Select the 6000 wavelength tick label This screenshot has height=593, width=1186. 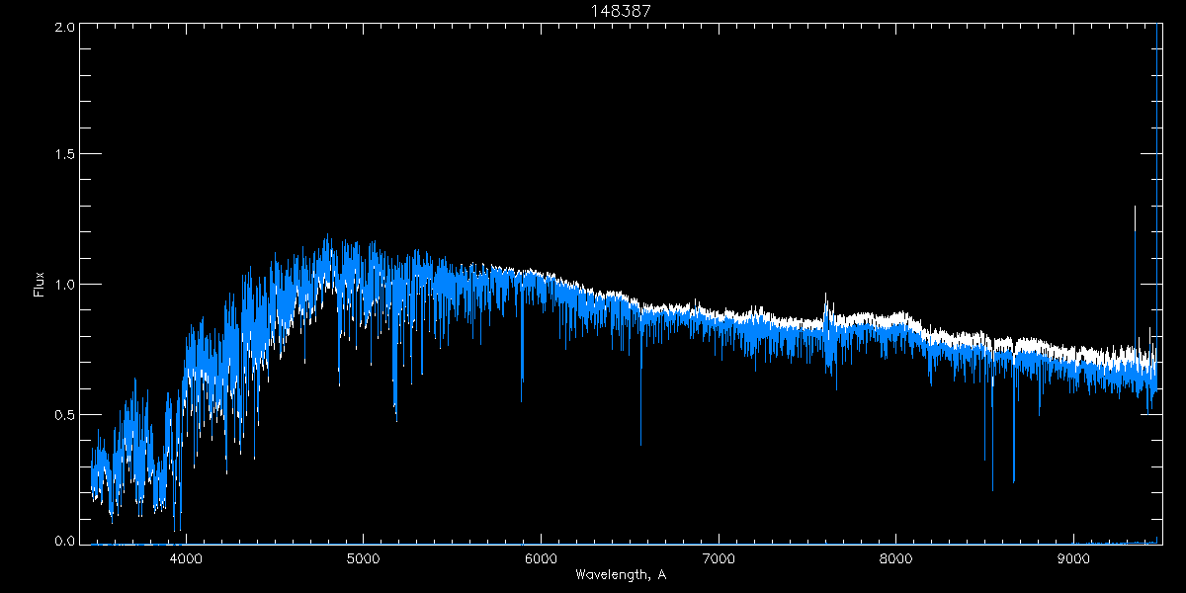[x=541, y=557]
